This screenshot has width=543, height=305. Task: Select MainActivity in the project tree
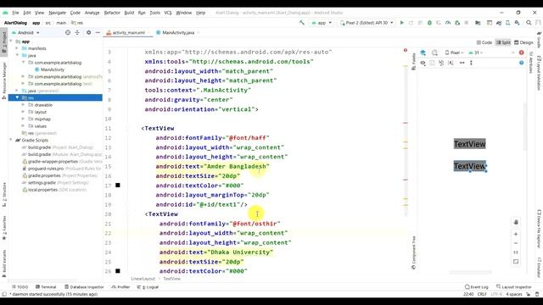(x=53, y=69)
